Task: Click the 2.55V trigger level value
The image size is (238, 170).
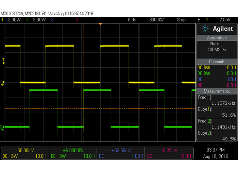Action: [x=225, y=20]
